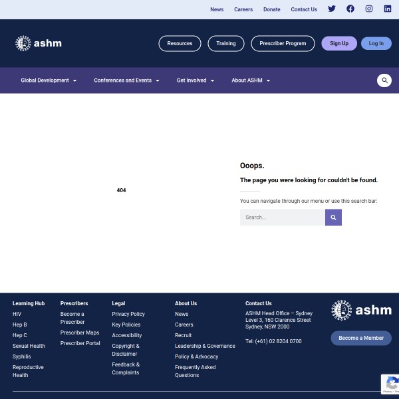Open Training from header navigation
399x399 pixels.
(226, 43)
